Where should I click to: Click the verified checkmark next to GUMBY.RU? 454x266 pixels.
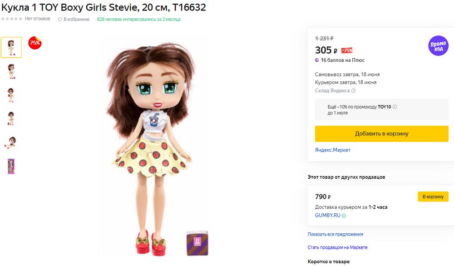pos(344,216)
